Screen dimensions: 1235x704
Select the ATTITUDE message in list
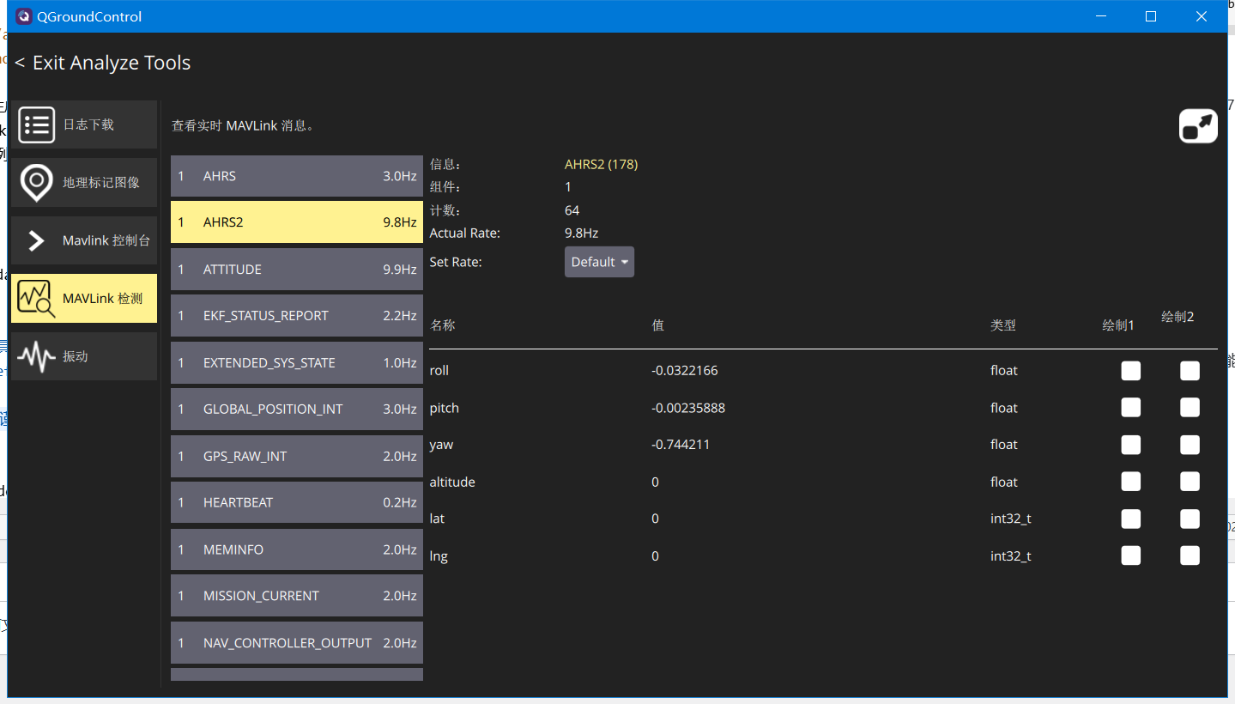pyautogui.click(x=297, y=270)
